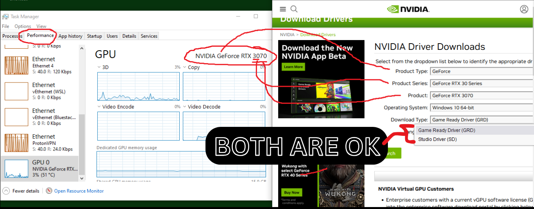
Task: Click the Buy Now button in Wukong ad
Action: click(291, 192)
